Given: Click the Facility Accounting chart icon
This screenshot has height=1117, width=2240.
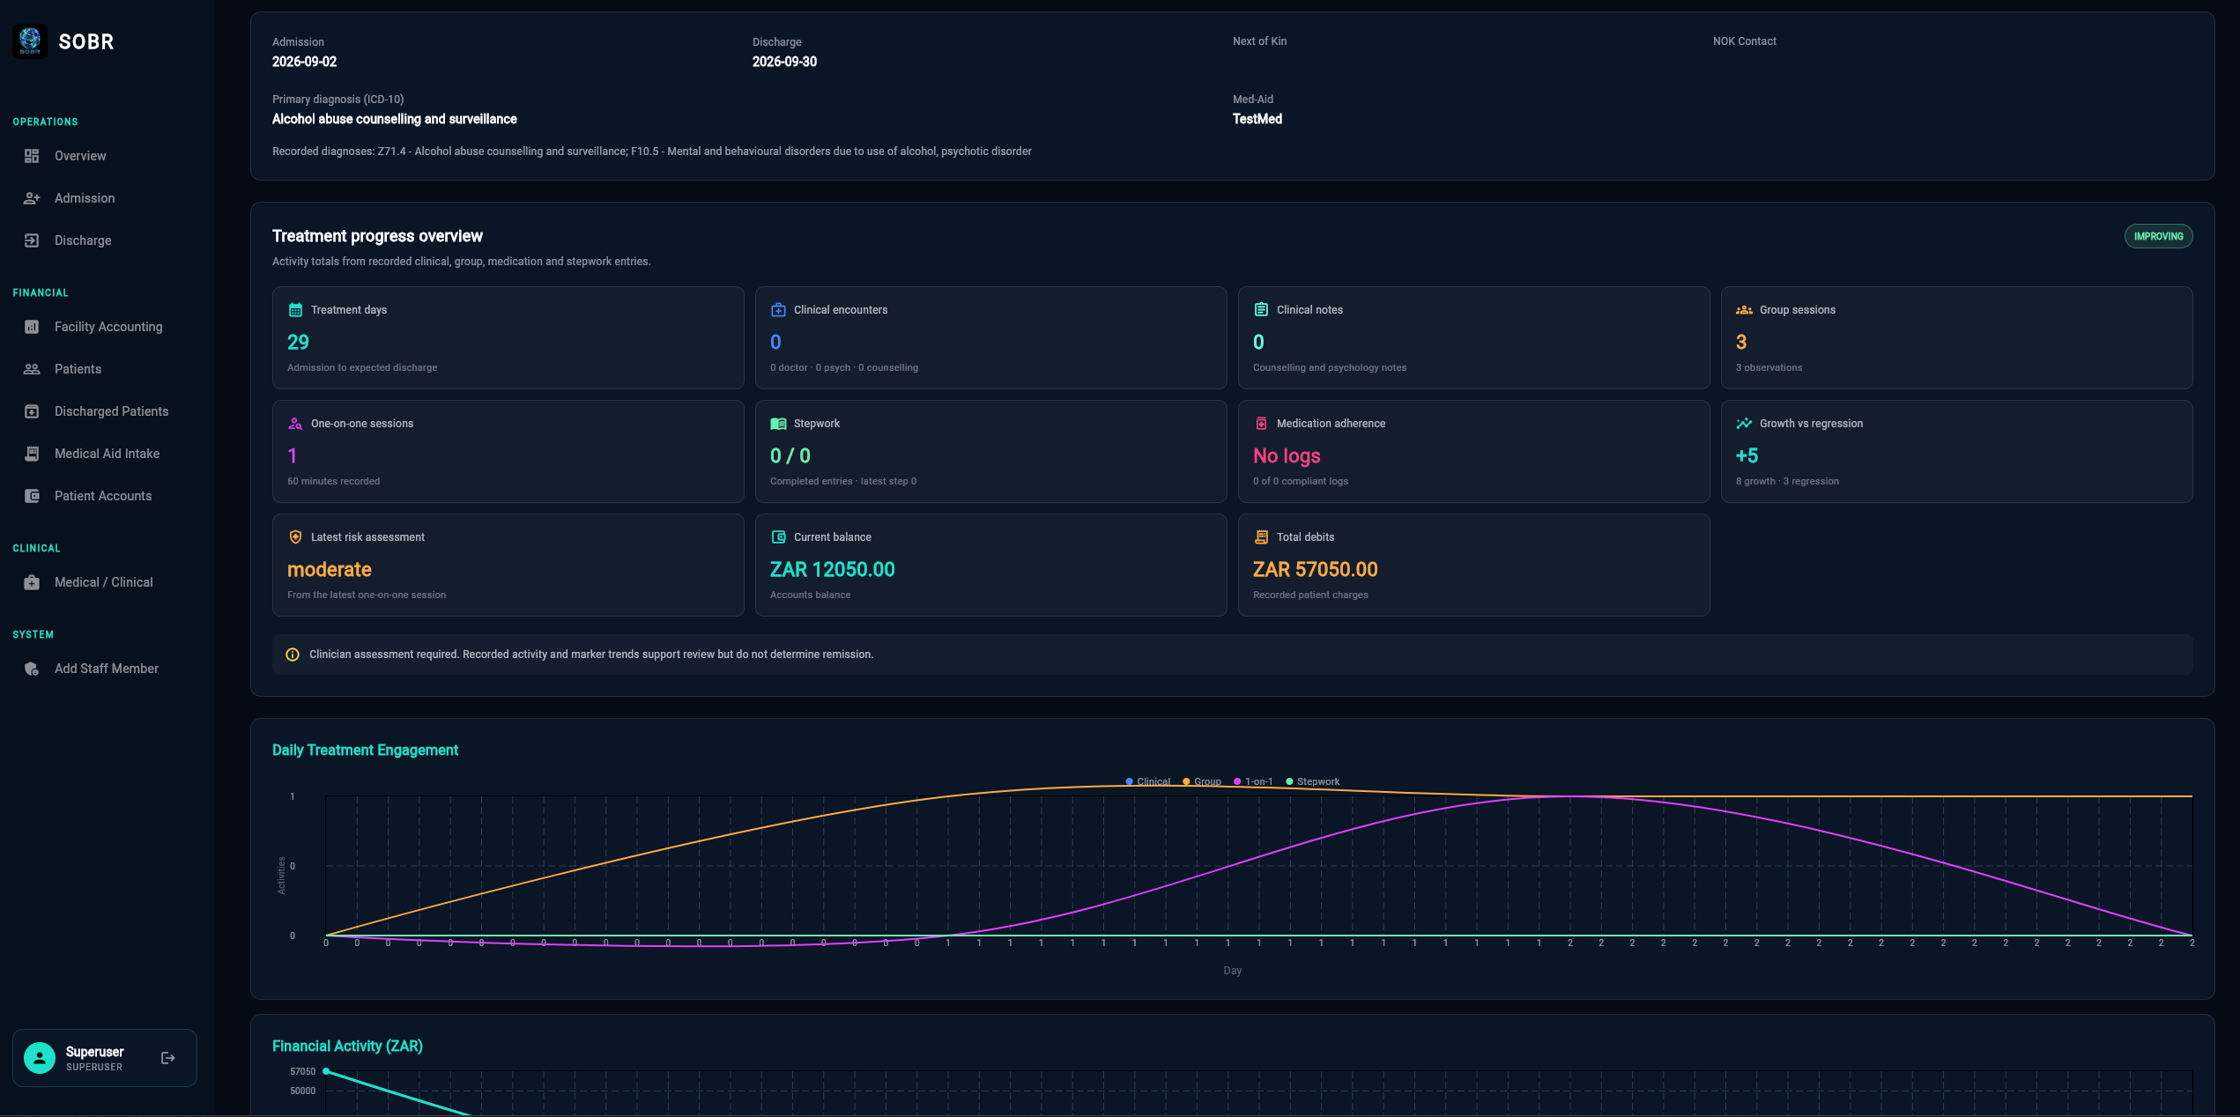Looking at the screenshot, I should point(32,327).
